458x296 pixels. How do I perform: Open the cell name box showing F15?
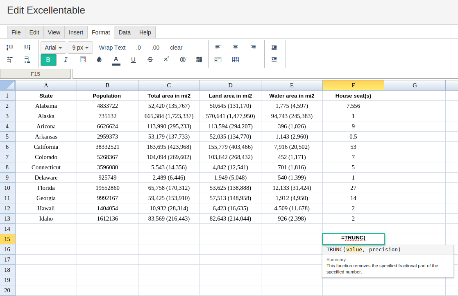click(36, 74)
